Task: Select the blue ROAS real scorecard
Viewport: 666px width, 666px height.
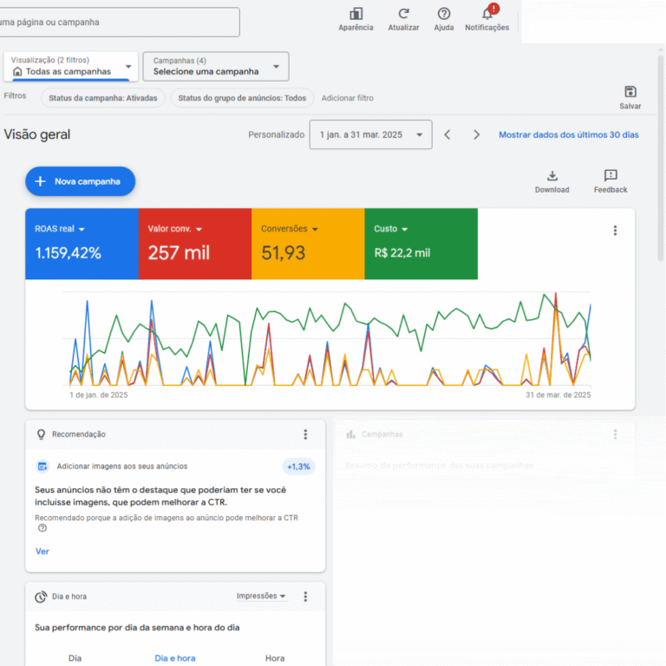Action: click(82, 244)
